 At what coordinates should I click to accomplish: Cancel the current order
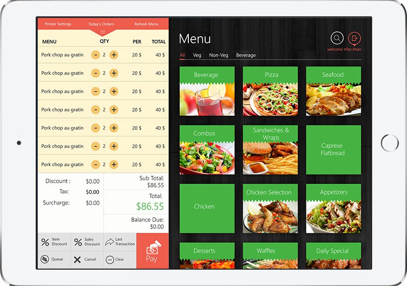tap(87, 260)
